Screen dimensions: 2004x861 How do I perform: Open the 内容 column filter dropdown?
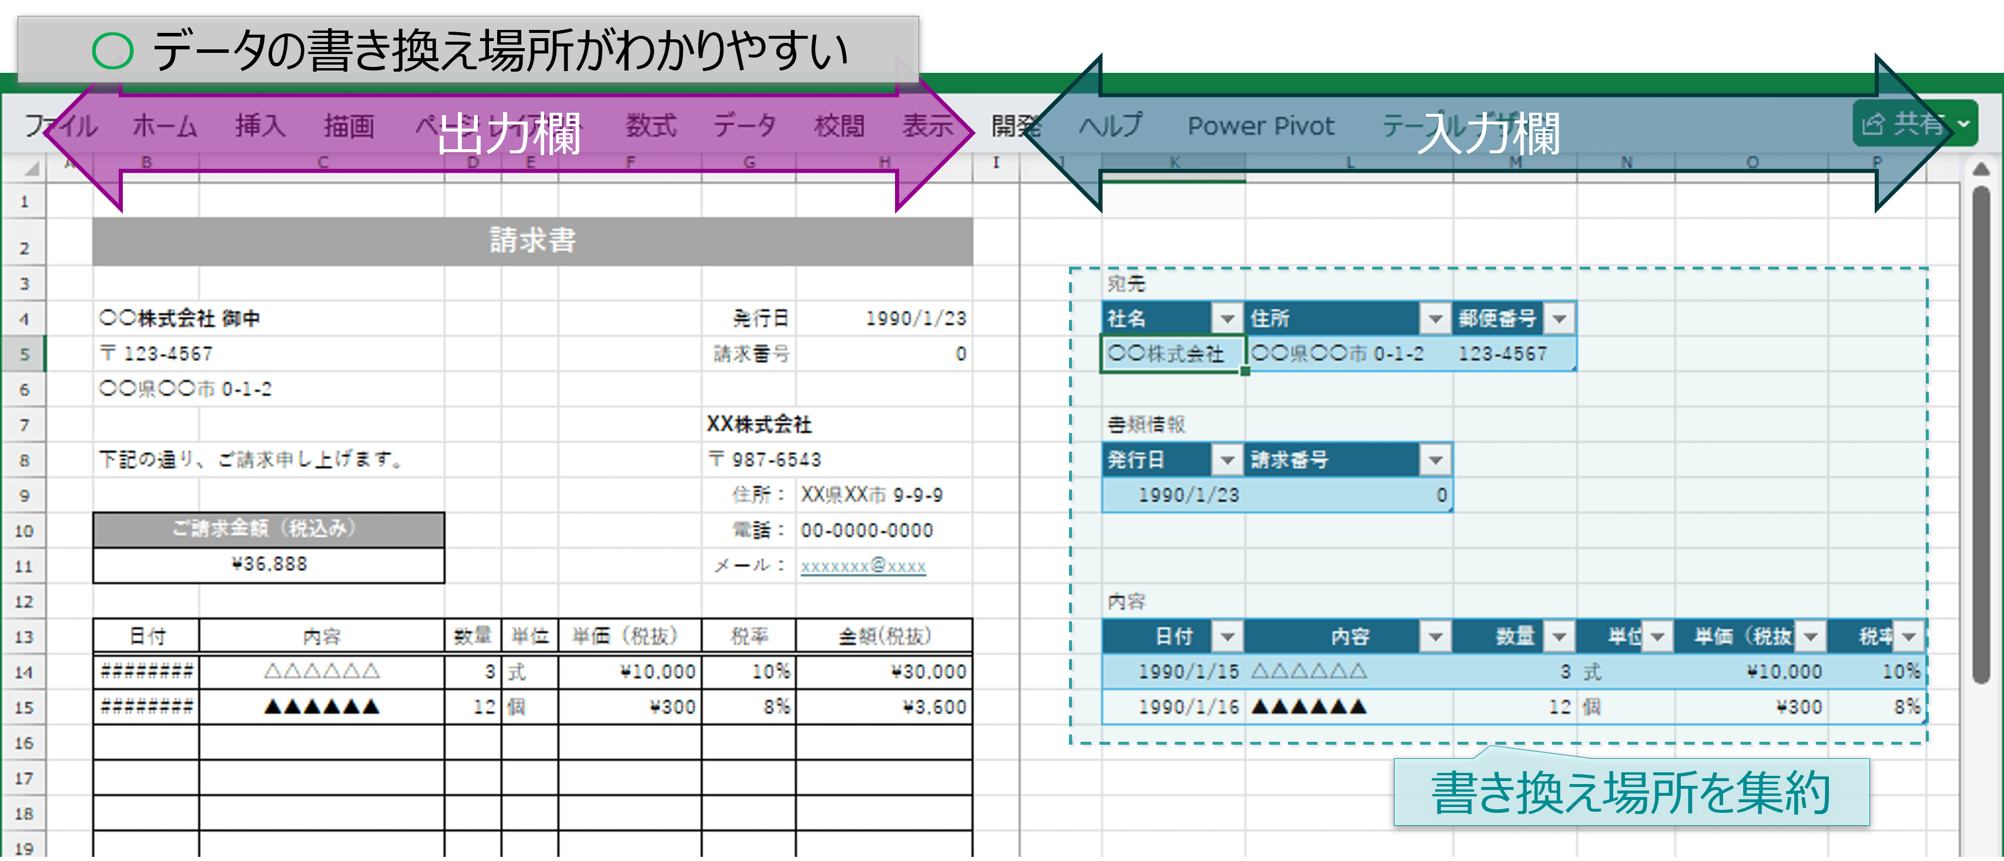click(x=1435, y=636)
